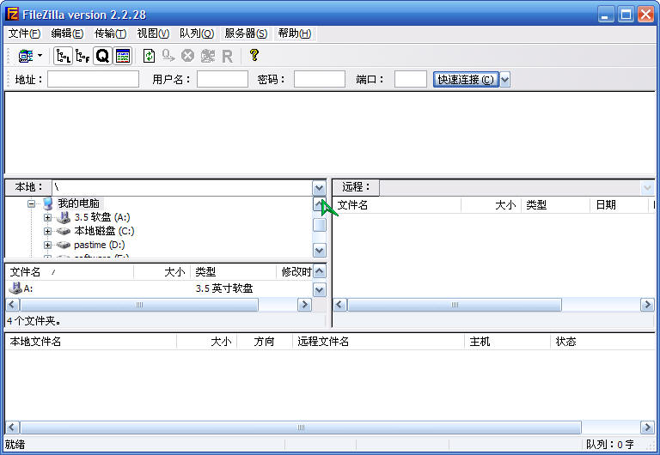The width and height of the screenshot is (660, 455).
Task: Open the 编辑(E) menu
Action: (x=67, y=33)
